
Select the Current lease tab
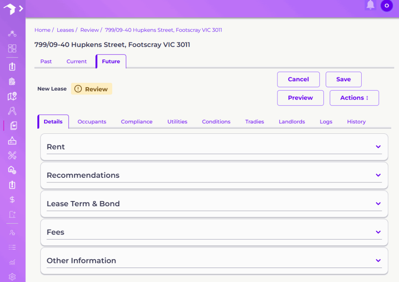(x=76, y=61)
